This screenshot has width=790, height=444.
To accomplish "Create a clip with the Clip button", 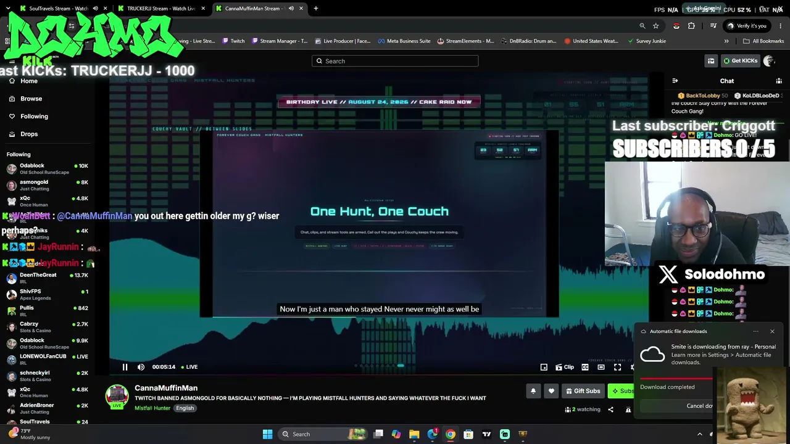I will [565, 367].
